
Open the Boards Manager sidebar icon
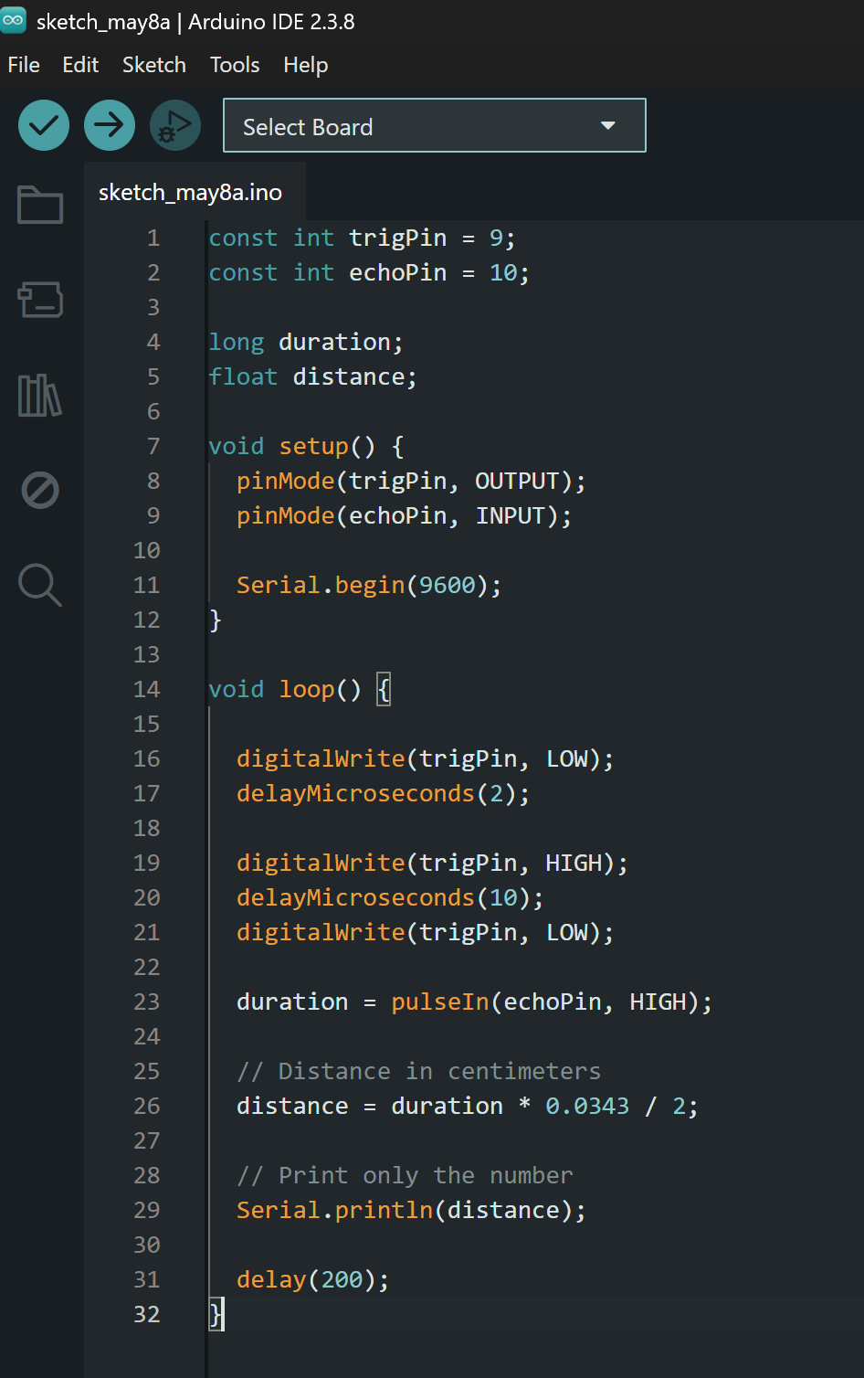[40, 300]
